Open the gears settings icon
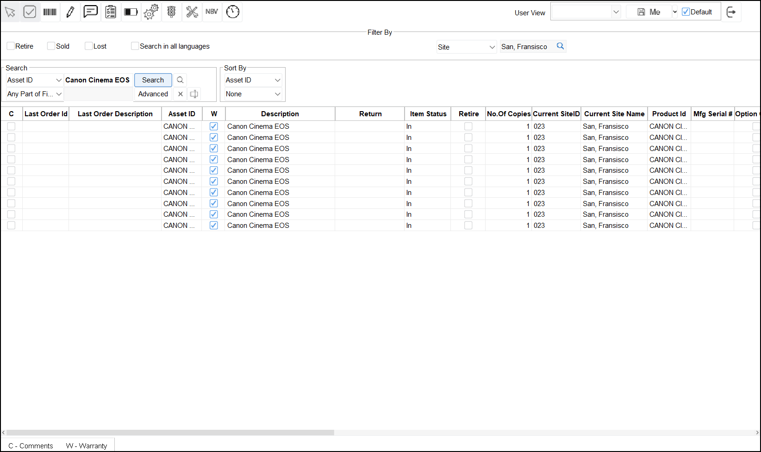 coord(151,12)
